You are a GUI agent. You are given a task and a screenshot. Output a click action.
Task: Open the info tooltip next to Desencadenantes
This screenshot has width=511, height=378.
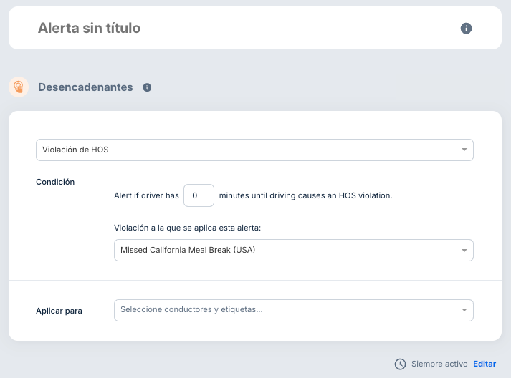coord(147,87)
